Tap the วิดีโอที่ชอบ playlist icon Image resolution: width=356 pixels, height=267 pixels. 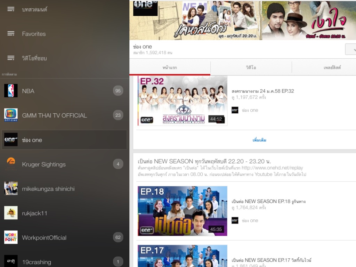11,58
